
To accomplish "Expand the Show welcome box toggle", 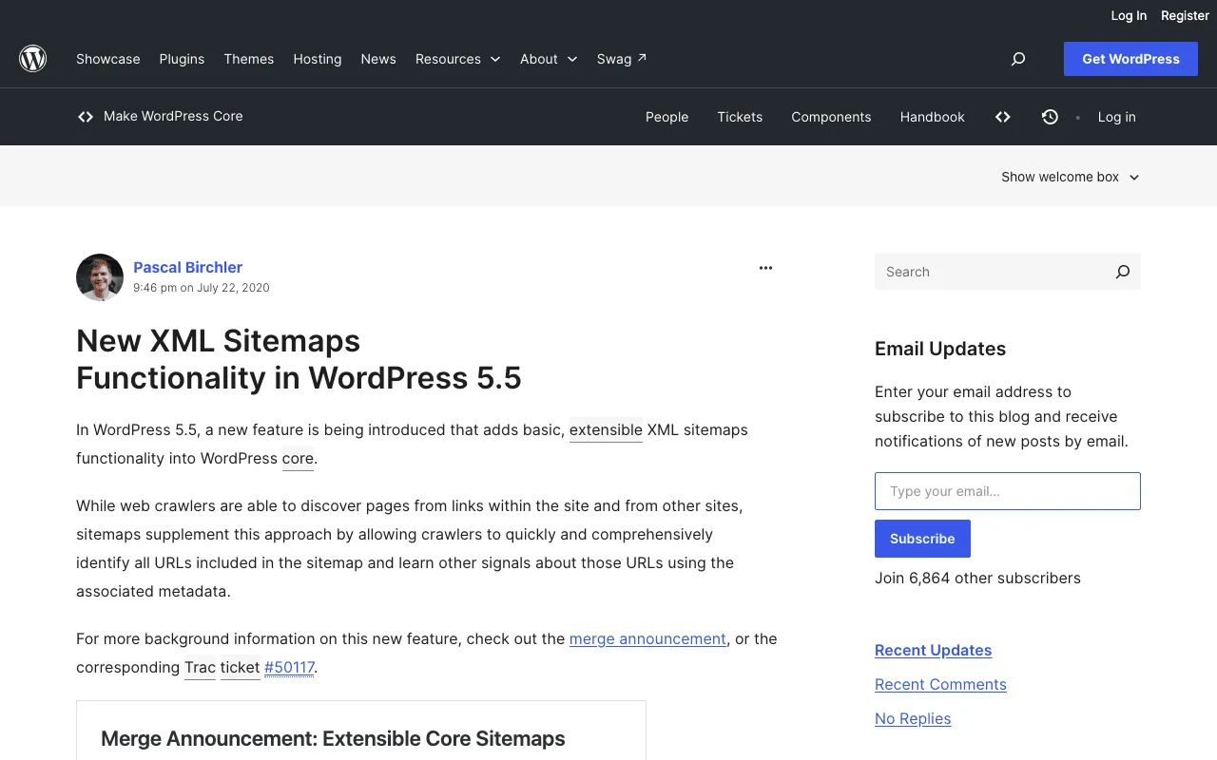I will tap(1070, 177).
